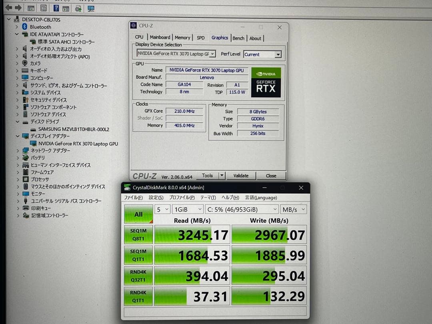Screen dimensions: 432x324
Task: Collapse the IDE ATA/ATAPI コントローラー node
Action: pos(16,34)
